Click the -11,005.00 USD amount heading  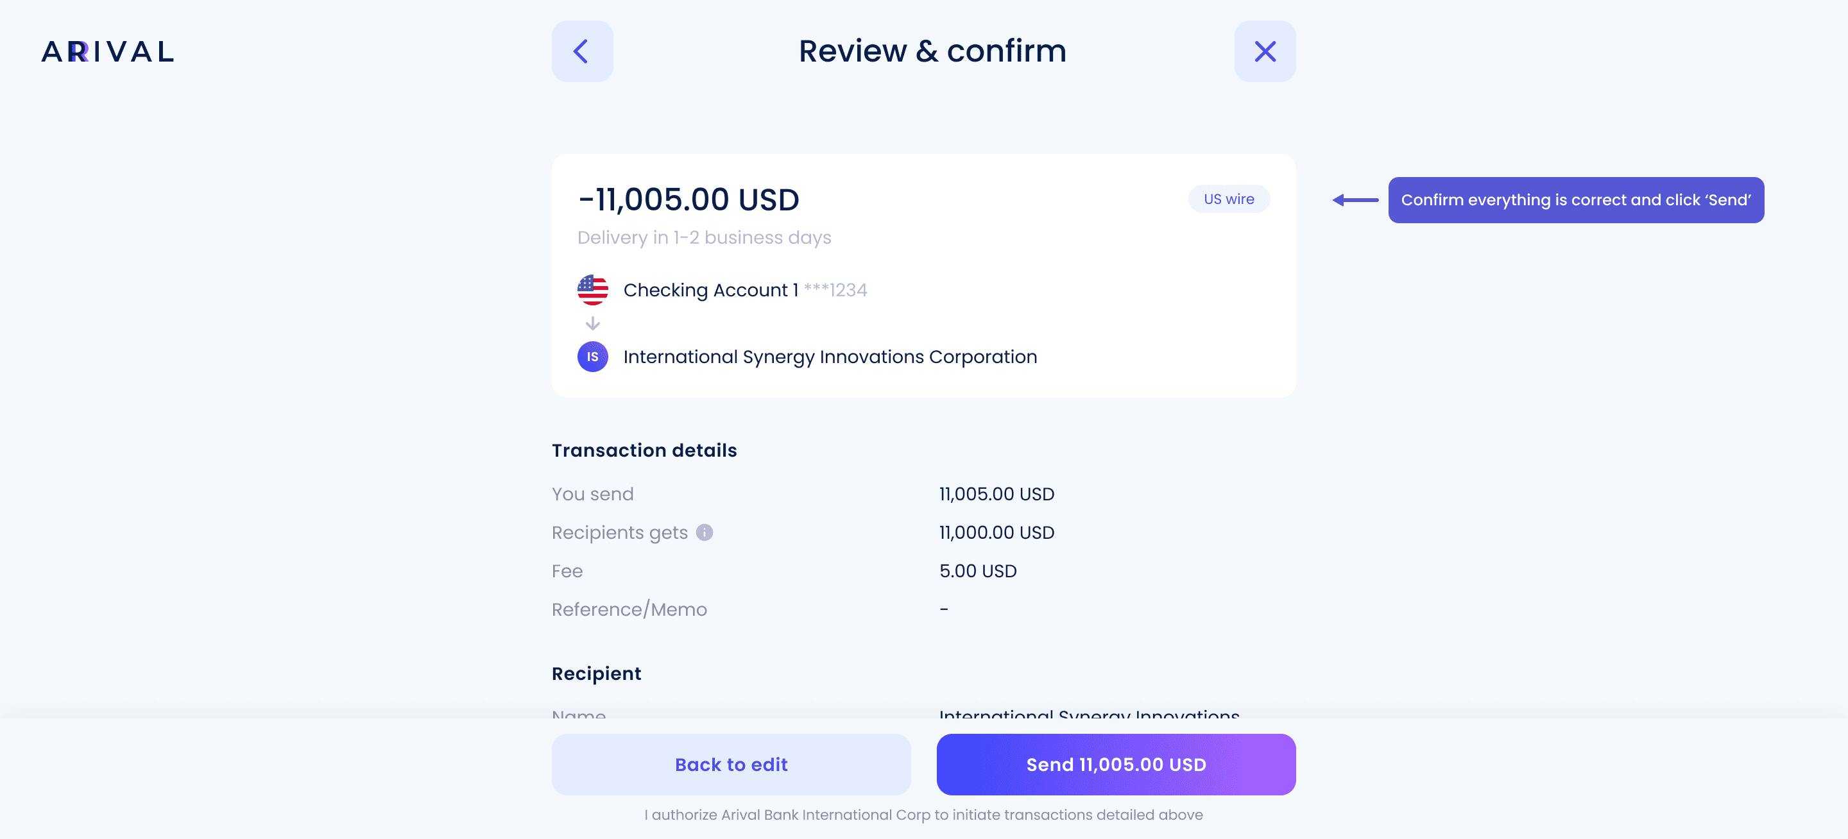click(689, 199)
